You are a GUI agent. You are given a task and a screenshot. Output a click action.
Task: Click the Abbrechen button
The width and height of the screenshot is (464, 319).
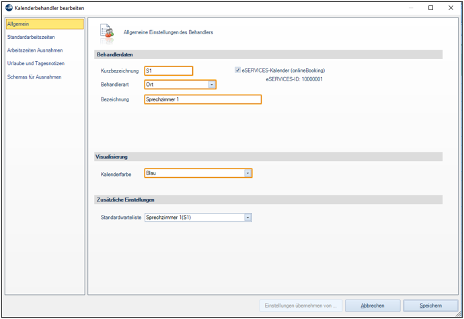[373, 306]
